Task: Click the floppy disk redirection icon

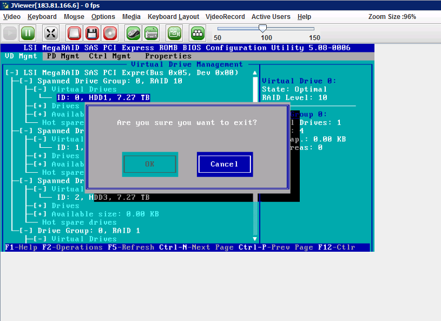Action: pos(92,34)
